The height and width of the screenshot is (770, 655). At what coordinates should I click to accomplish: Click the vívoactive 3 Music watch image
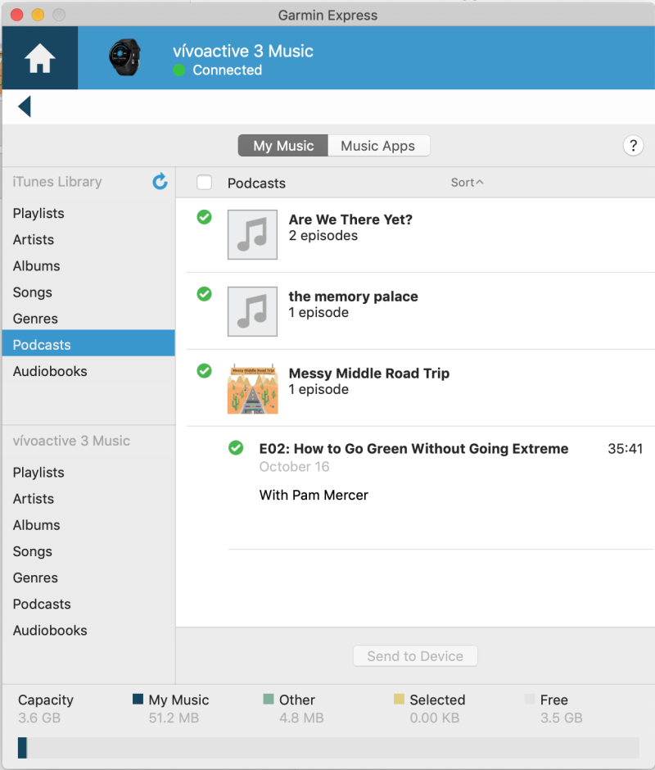click(124, 57)
